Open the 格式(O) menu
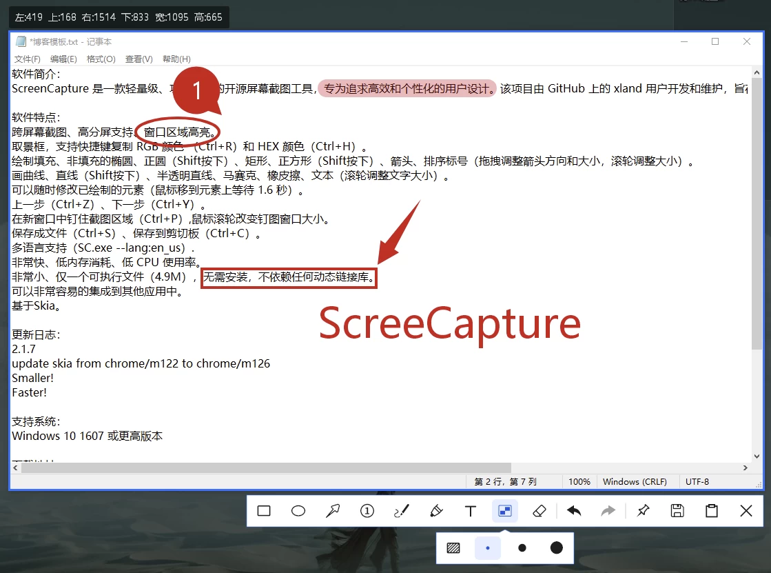This screenshot has width=771, height=573. point(101,59)
